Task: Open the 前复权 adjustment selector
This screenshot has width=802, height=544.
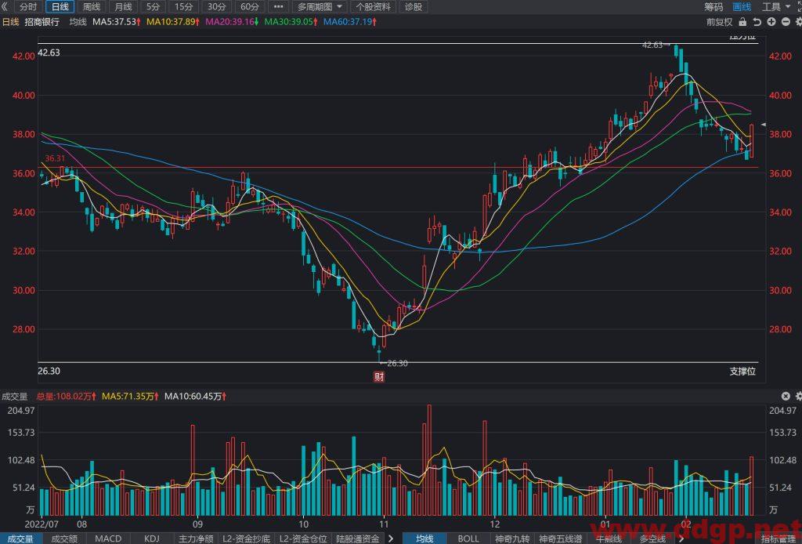Action: pos(719,22)
